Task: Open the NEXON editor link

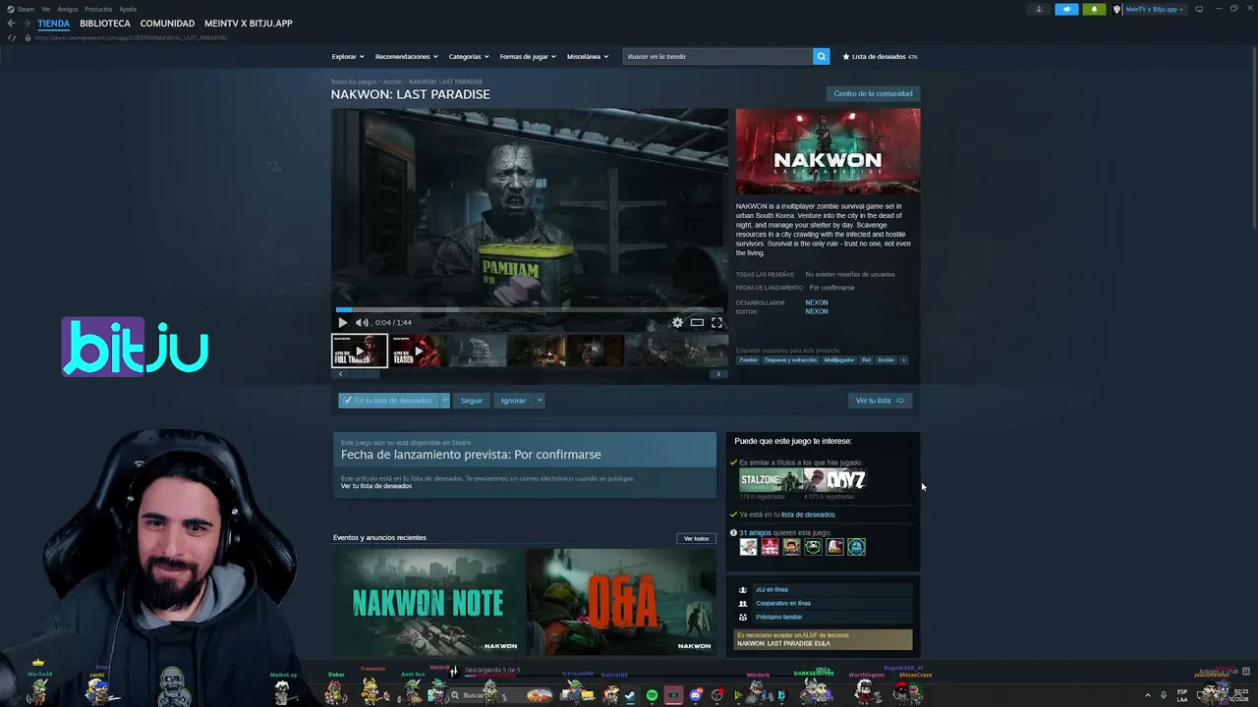Action: (x=817, y=311)
